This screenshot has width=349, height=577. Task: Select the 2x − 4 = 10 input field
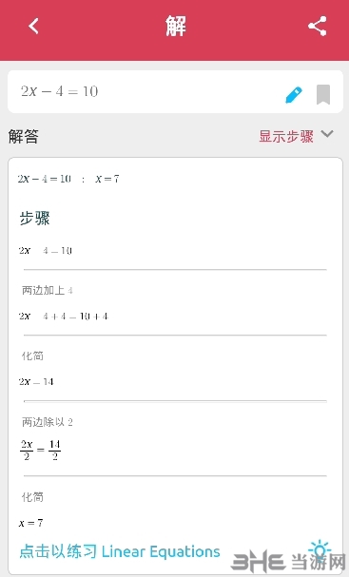click(175, 91)
